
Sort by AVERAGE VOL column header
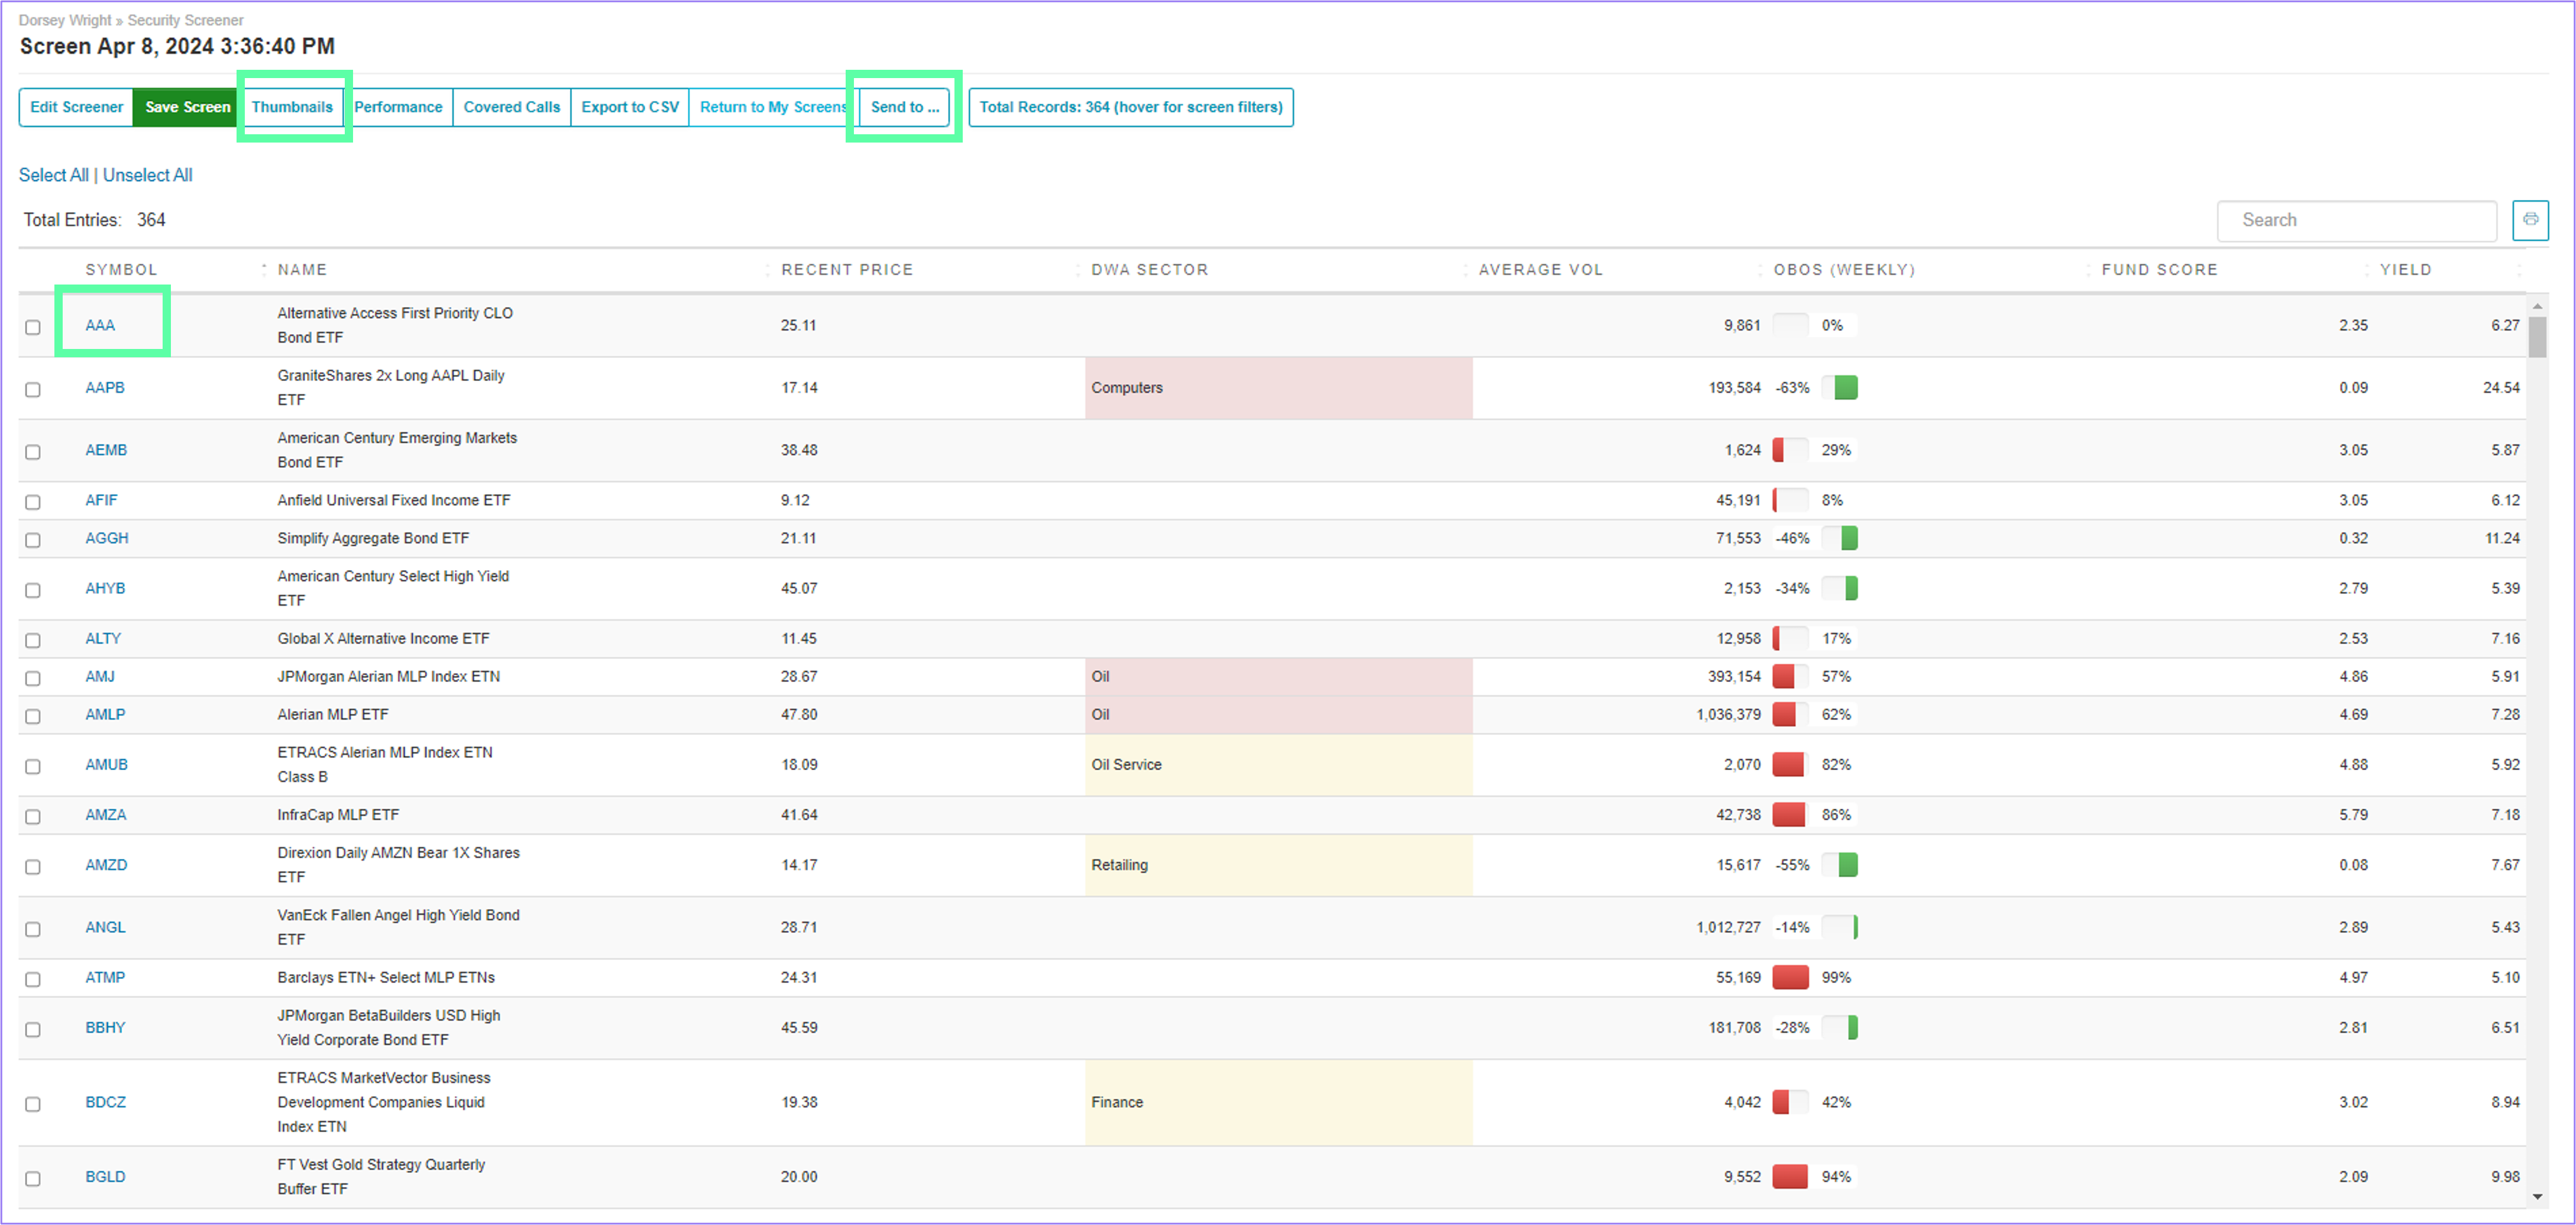(1540, 270)
